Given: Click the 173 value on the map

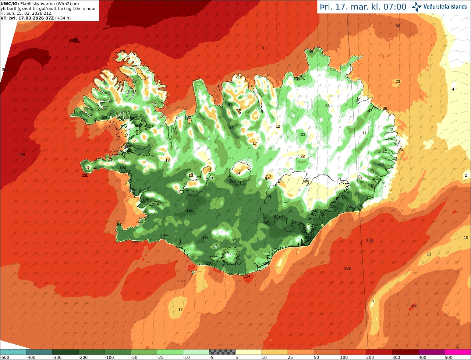Looking at the screenshot, I should click(x=135, y=243).
